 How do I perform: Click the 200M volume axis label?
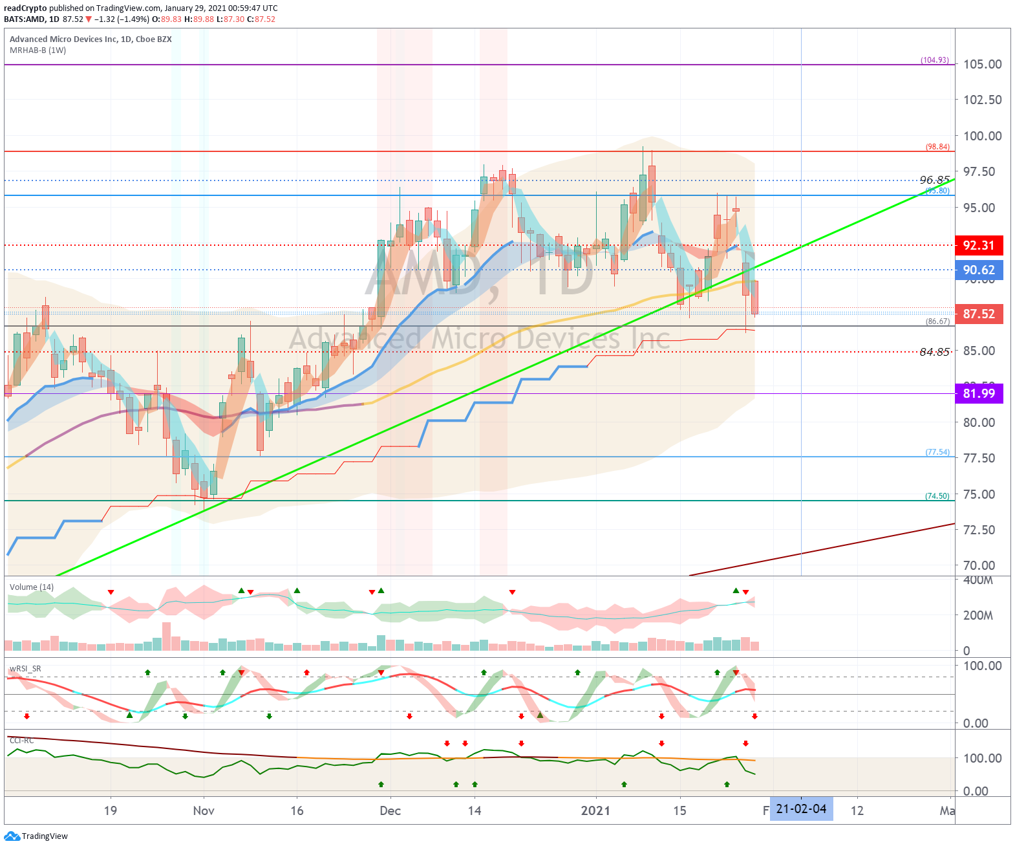(978, 615)
